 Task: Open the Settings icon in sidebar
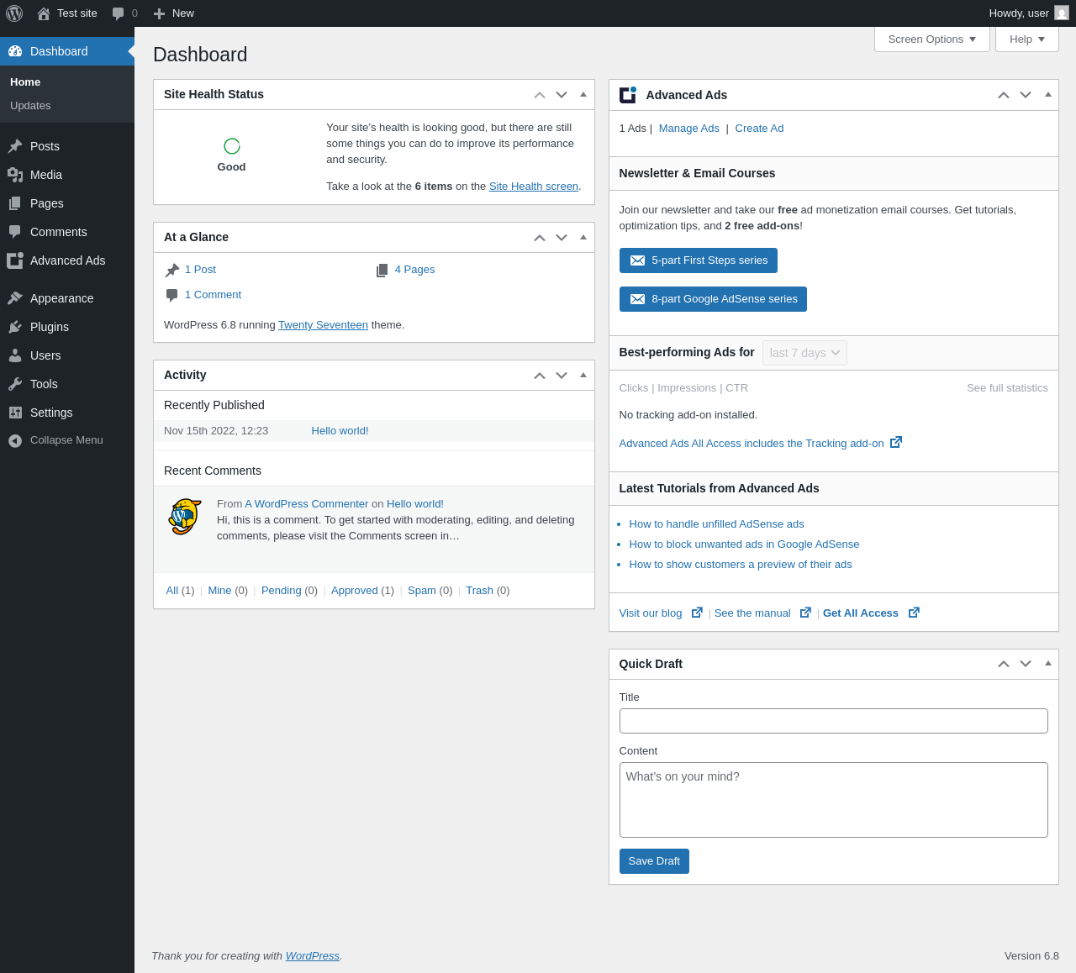click(x=15, y=413)
